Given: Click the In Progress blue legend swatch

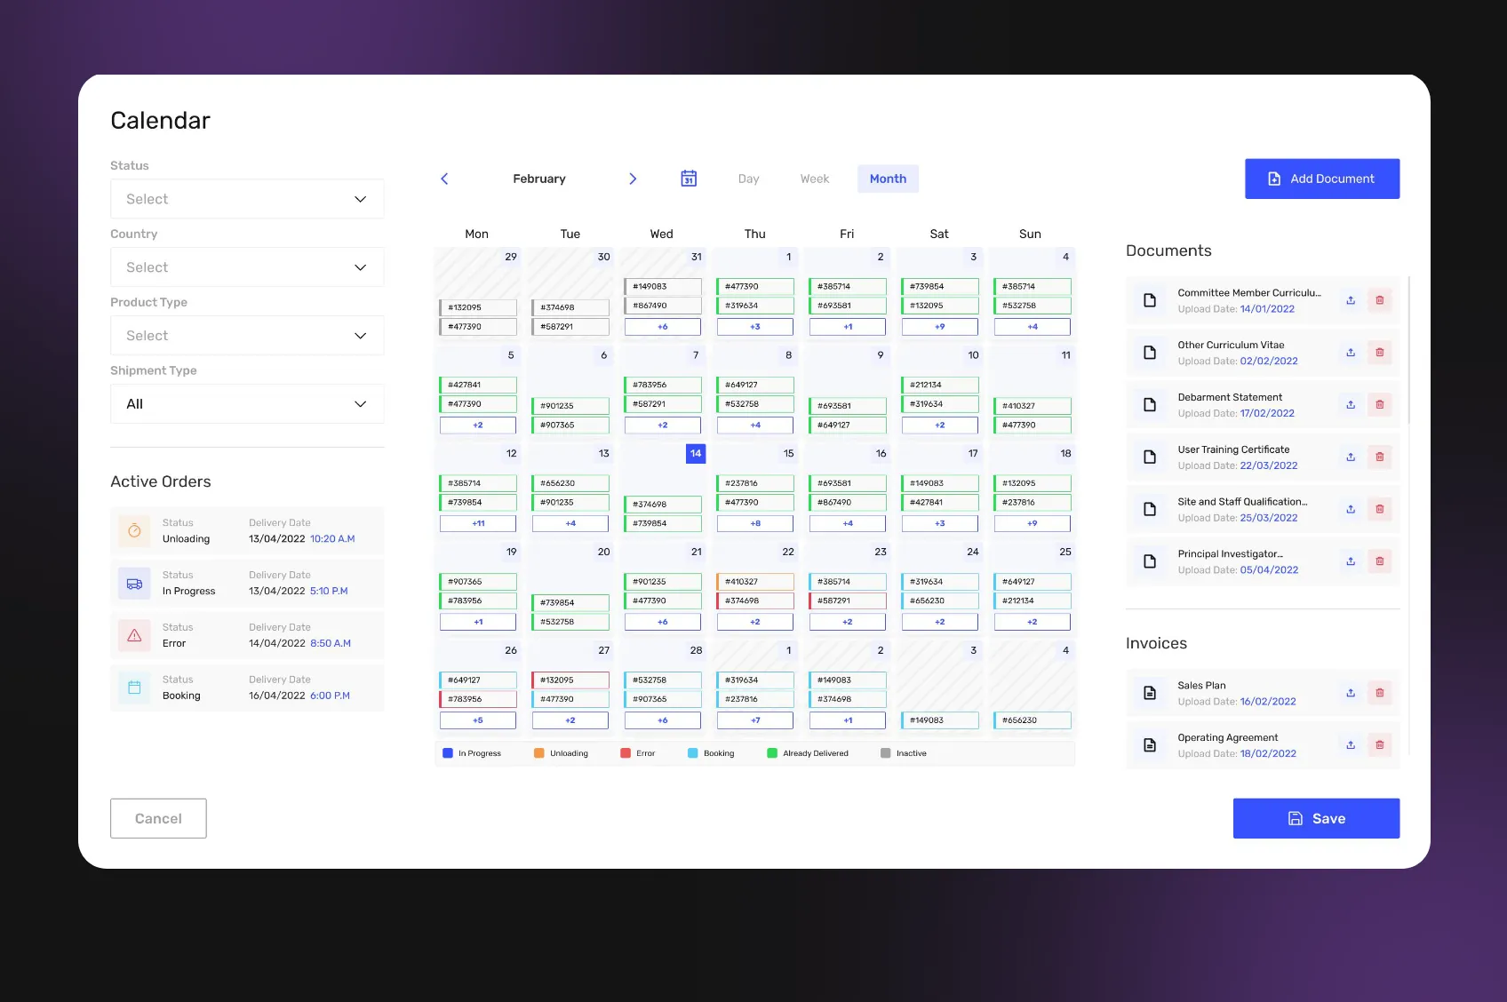Looking at the screenshot, I should pyautogui.click(x=448, y=753).
